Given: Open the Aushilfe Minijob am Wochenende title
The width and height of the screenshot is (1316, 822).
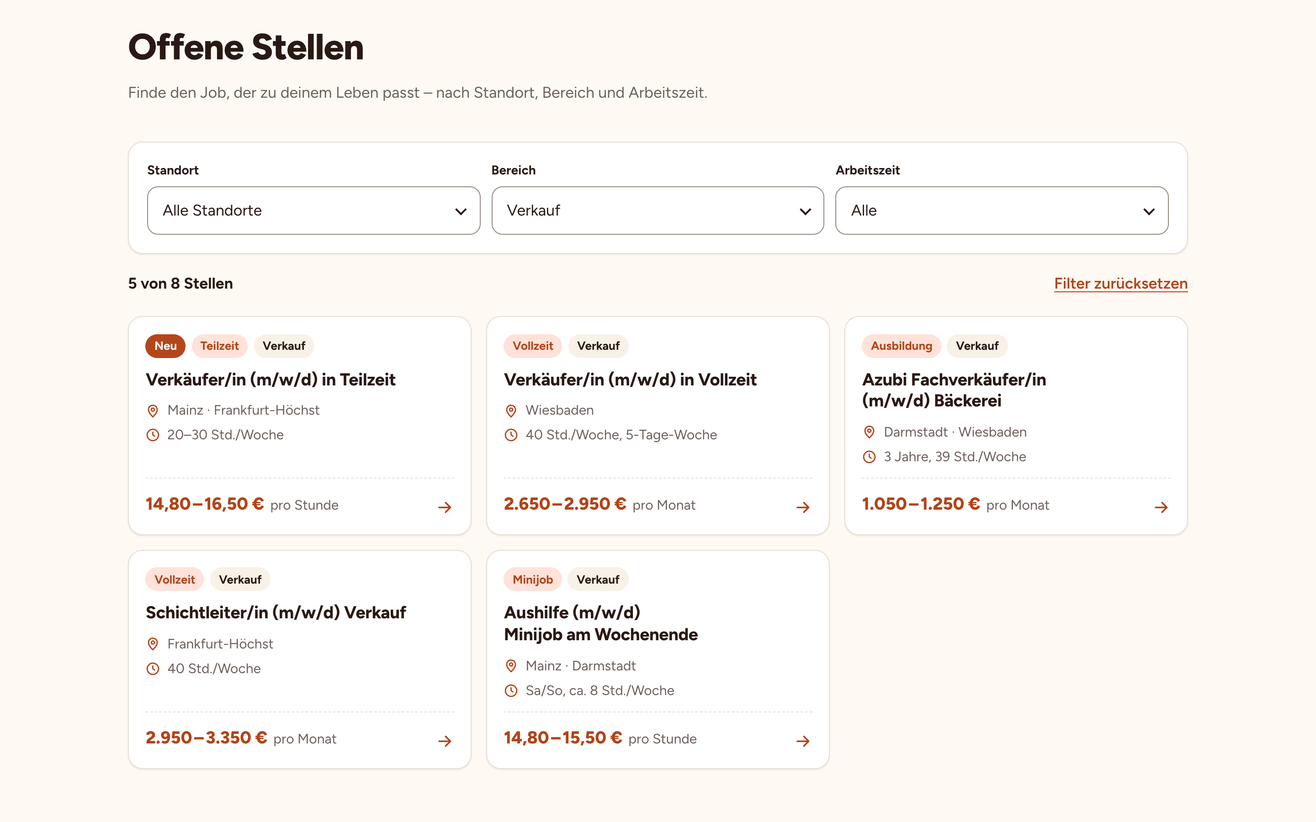Looking at the screenshot, I should point(600,623).
